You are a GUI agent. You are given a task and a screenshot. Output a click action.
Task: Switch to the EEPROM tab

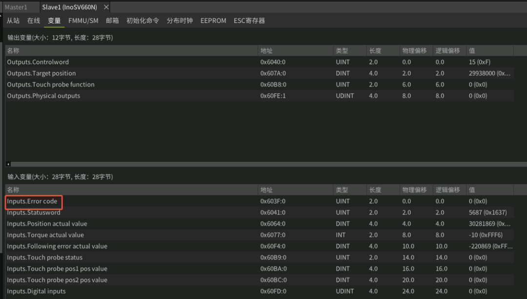tap(213, 21)
